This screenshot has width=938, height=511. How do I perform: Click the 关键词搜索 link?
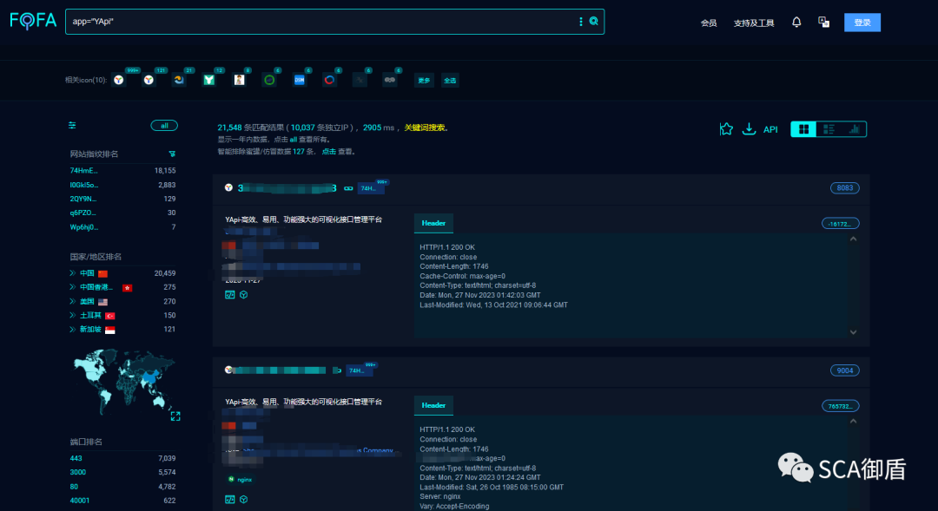point(425,128)
